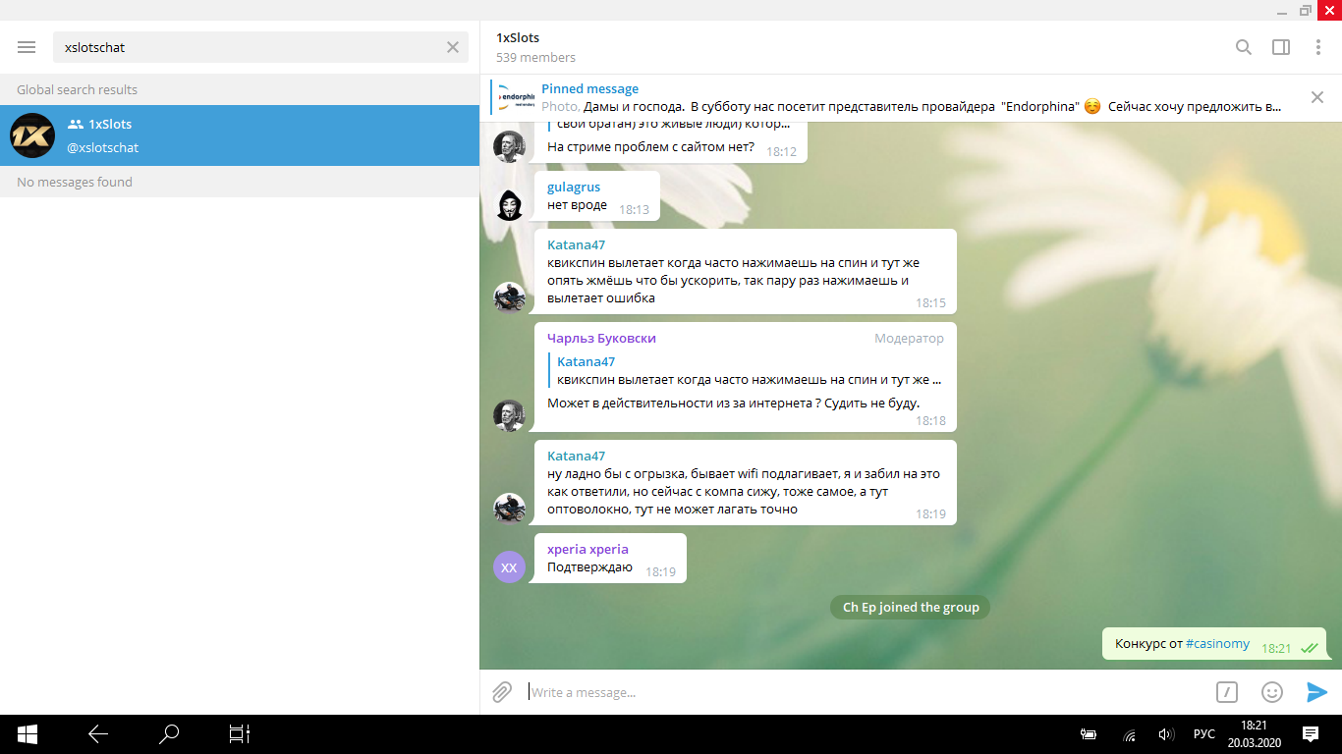This screenshot has height=754, width=1342.
Task: Open Чарльз Буковски avatar beside 18:18 message
Action: click(x=509, y=415)
